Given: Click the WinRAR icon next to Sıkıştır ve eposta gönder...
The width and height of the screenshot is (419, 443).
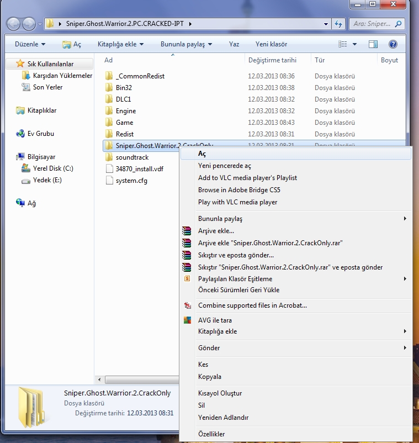Looking at the screenshot, I should click(187, 255).
